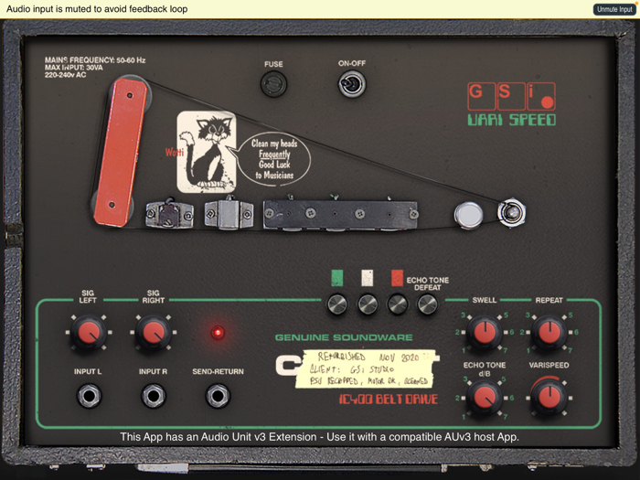640x480 pixels.
Task: Click the red tape tension arm
Action: tap(121, 152)
